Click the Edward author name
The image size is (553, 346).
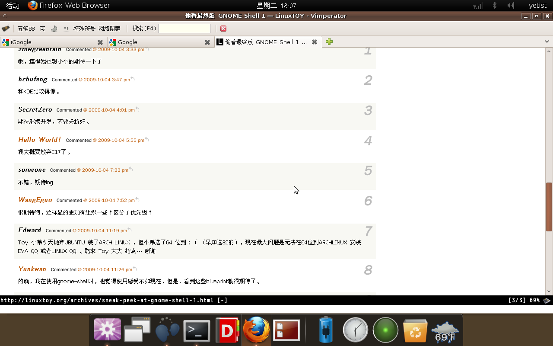click(x=30, y=230)
